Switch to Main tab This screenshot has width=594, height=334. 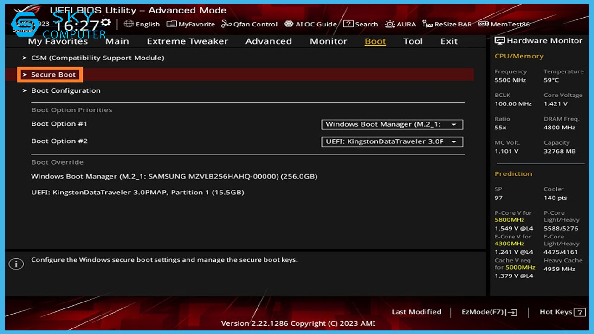pyautogui.click(x=117, y=41)
